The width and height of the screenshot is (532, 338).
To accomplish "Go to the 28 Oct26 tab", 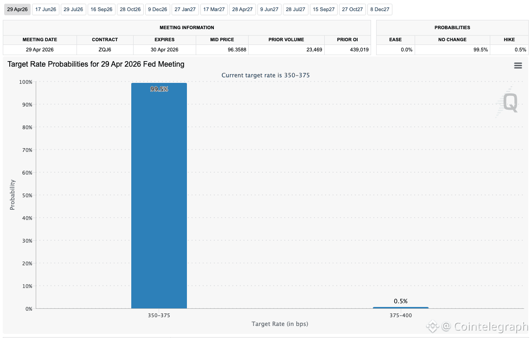I will coord(130,9).
